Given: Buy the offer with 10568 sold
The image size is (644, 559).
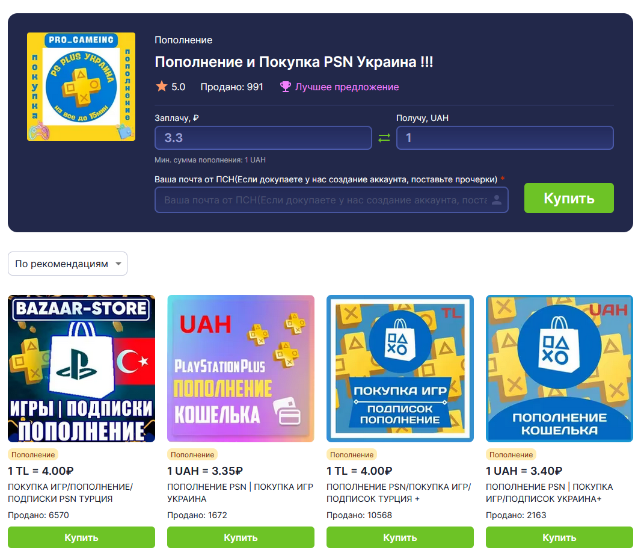Looking at the screenshot, I should [400, 537].
